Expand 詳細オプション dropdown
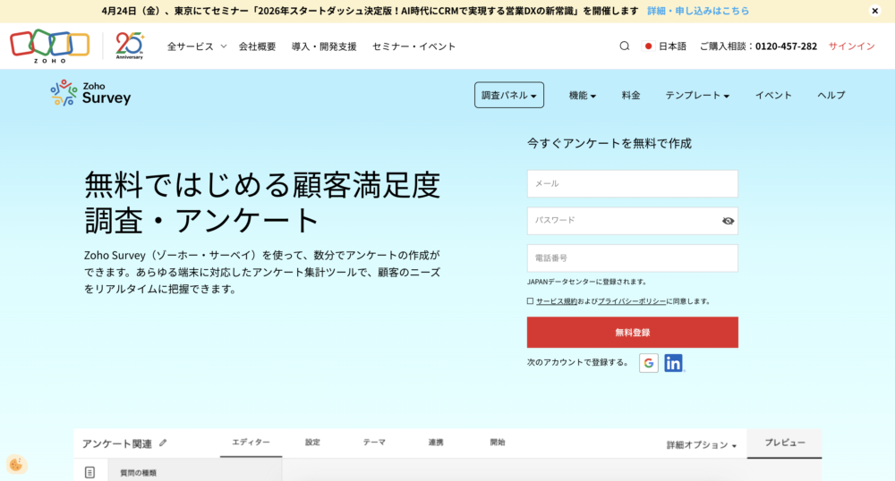This screenshot has height=481, width=895. 701,445
